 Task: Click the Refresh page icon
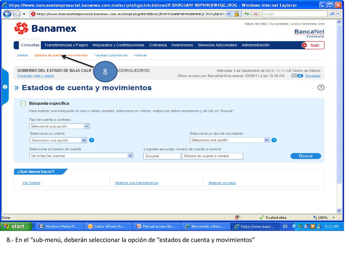pos(247,14)
